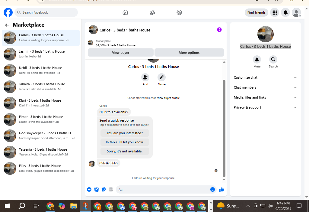Image resolution: width=309 pixels, height=212 pixels.
Task: Open the Friends icon in top navigation
Action: tap(152, 12)
